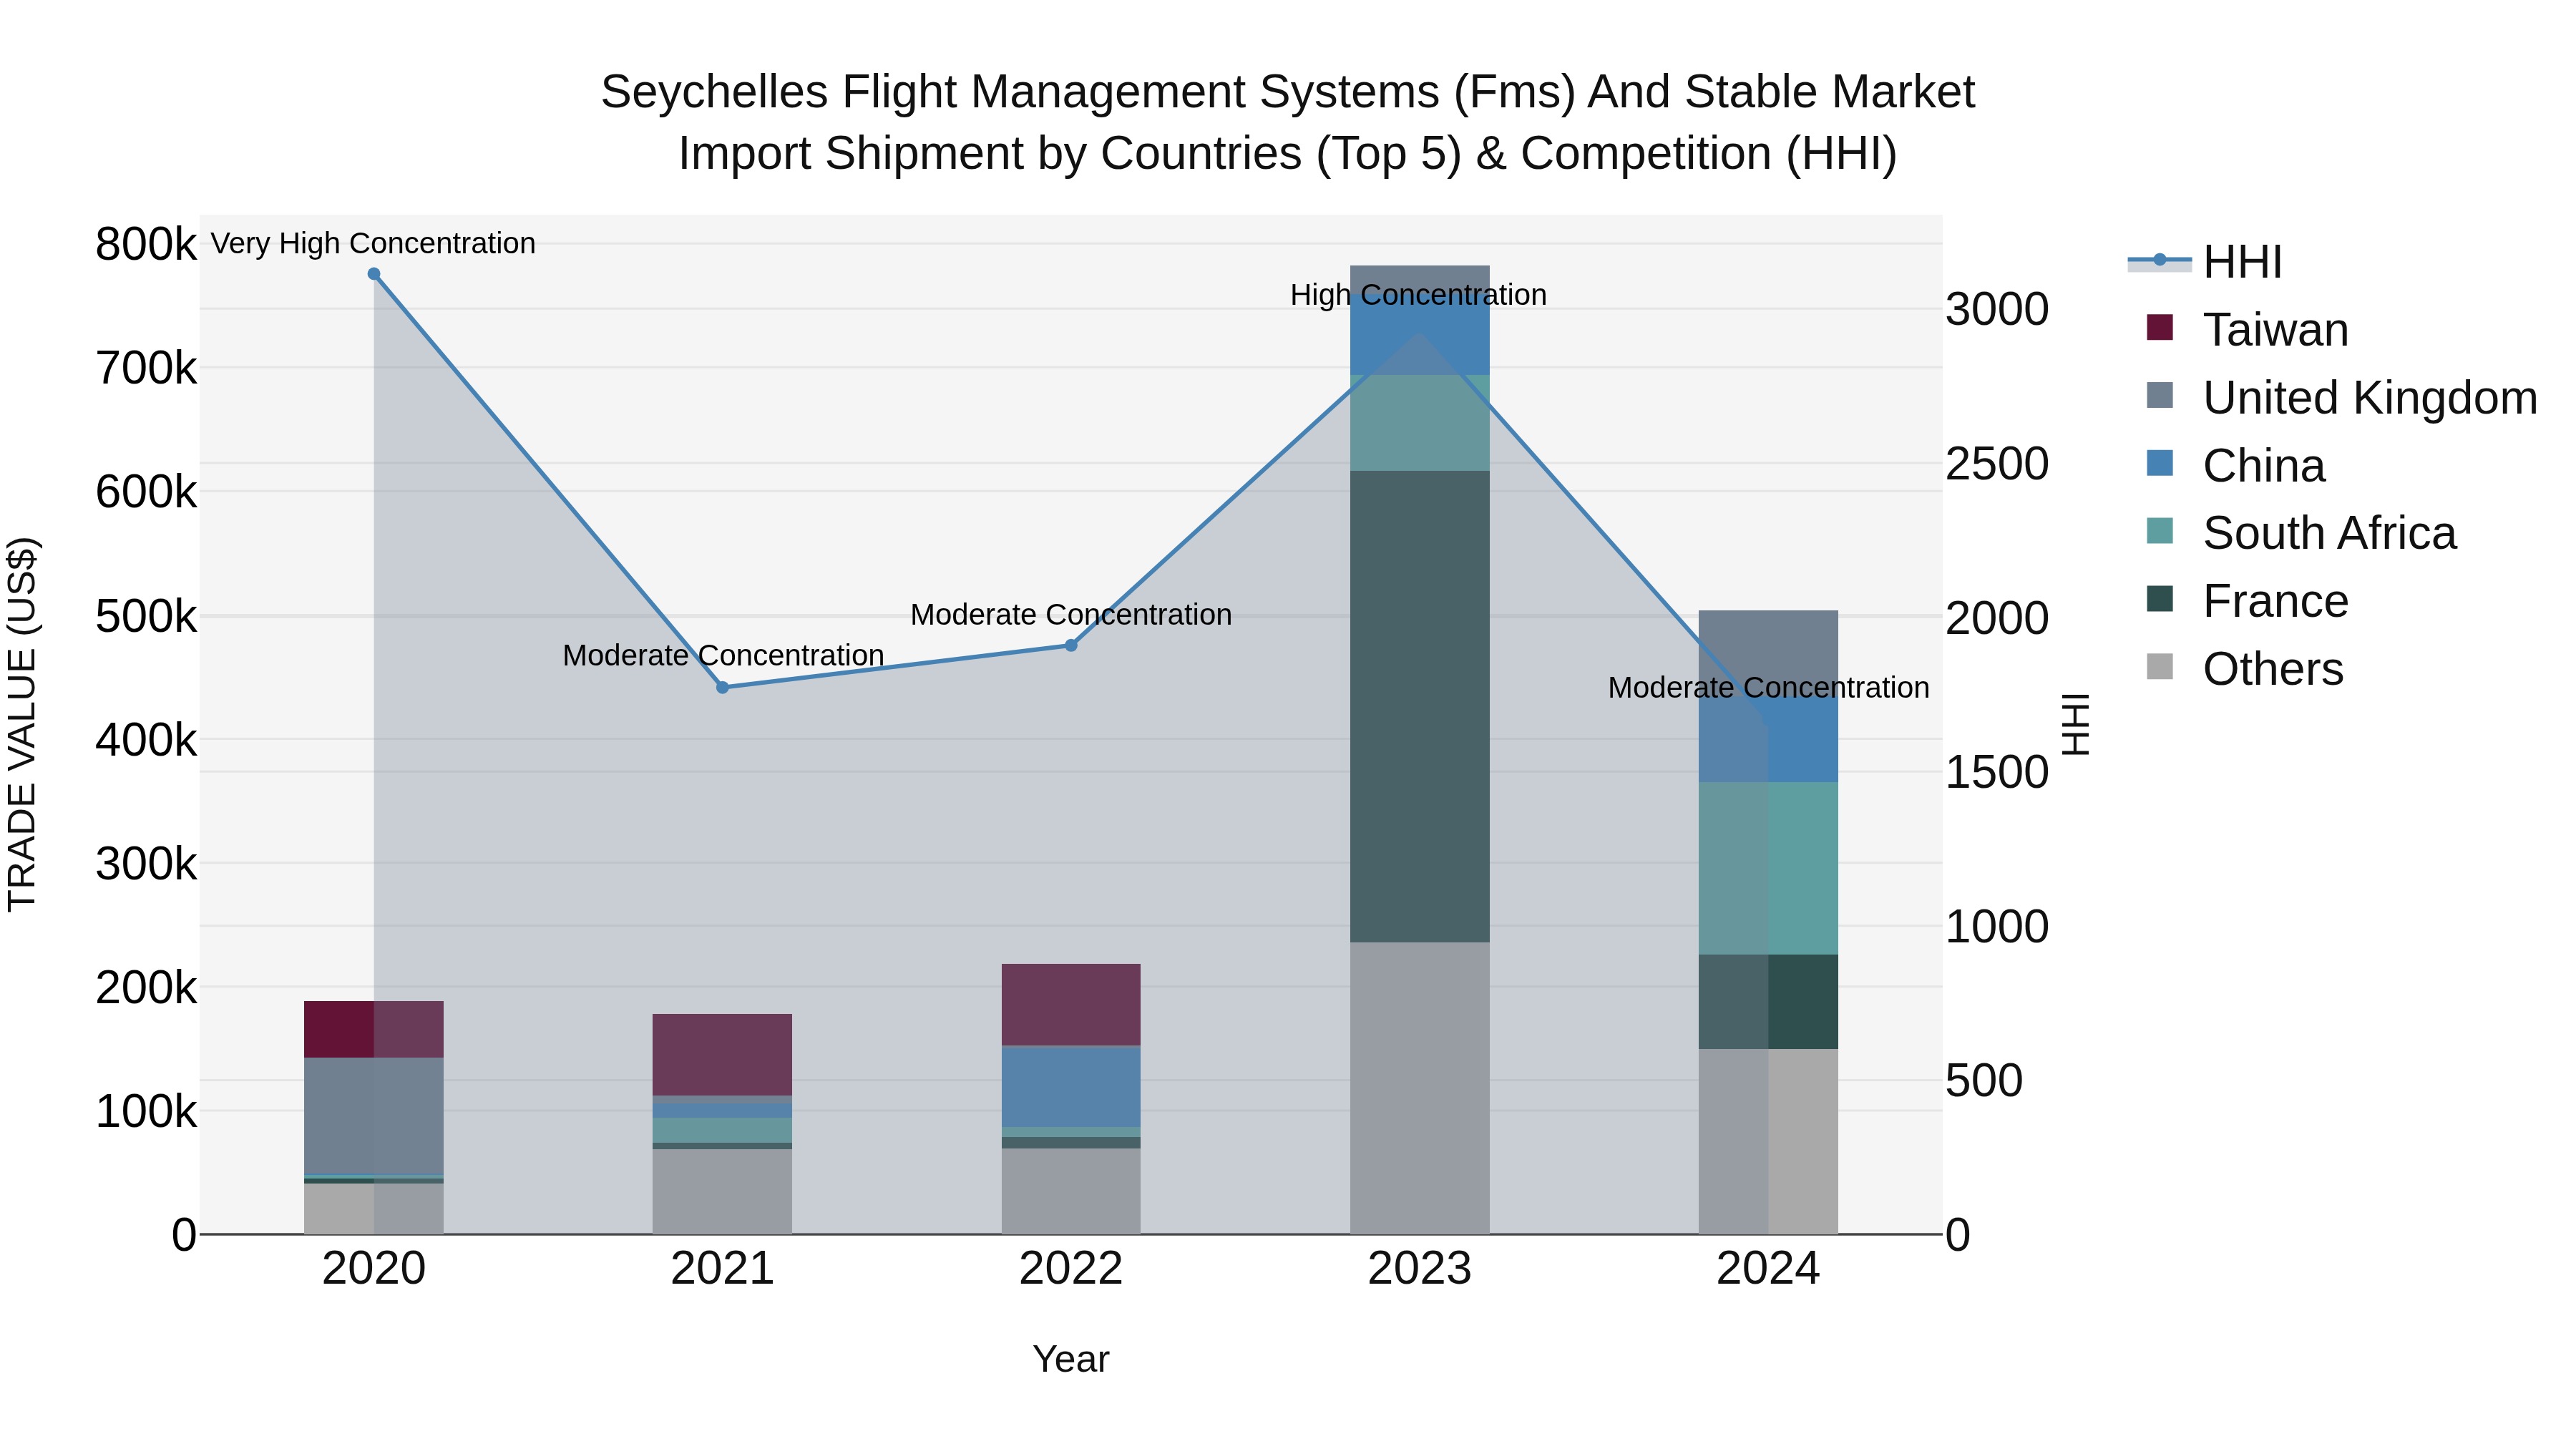
Task: Click the 1500 HHI axis tick label
Action: coord(1997,772)
